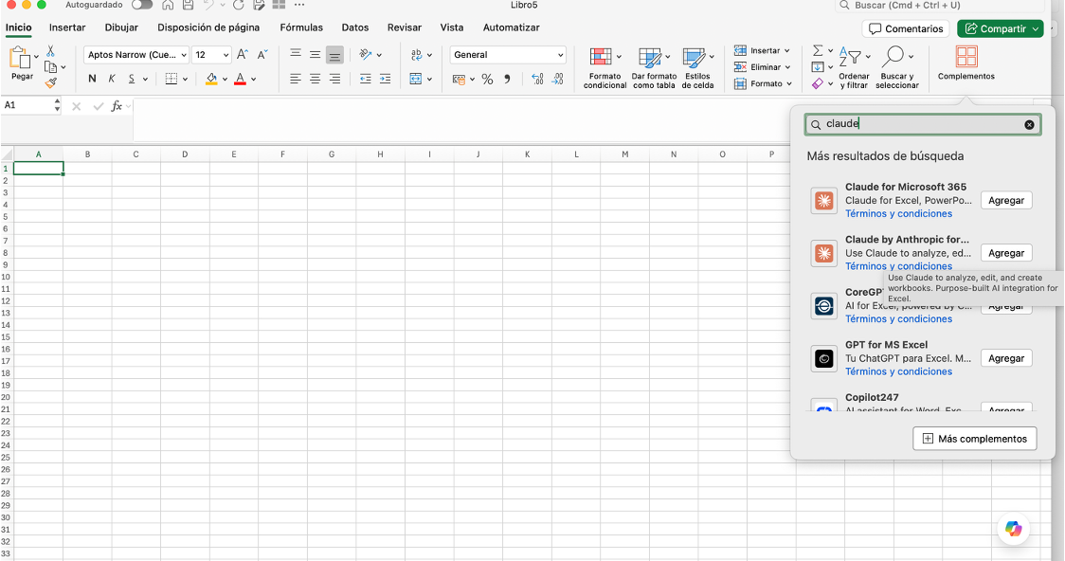Apply the yellow fill color bucket
The image size is (1065, 561).
tap(211, 79)
